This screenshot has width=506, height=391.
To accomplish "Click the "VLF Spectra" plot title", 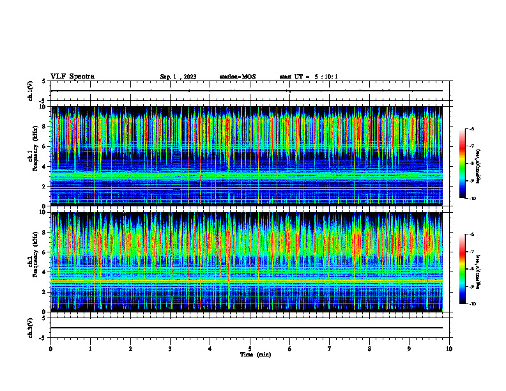I will point(72,77).
